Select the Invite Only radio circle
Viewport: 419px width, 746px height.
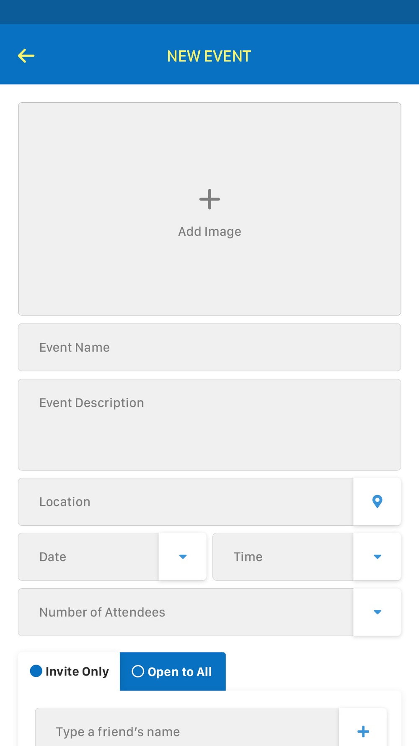point(36,671)
